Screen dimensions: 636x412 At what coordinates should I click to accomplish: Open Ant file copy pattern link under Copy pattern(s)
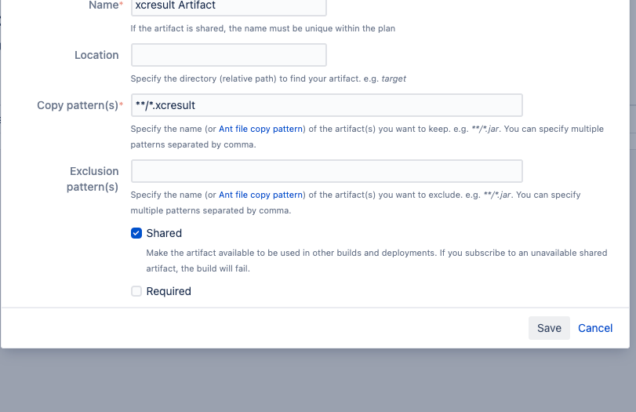(261, 129)
